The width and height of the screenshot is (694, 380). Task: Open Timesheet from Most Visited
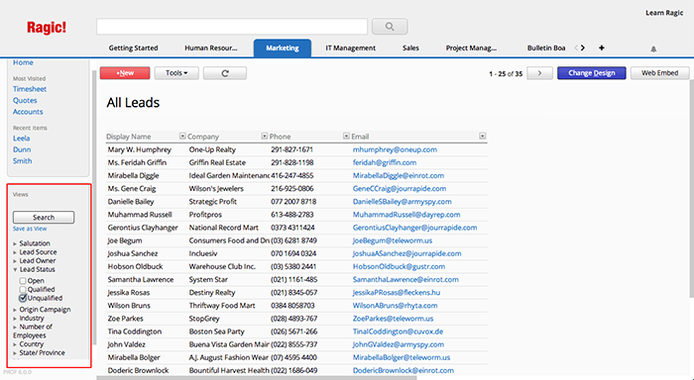click(x=30, y=89)
